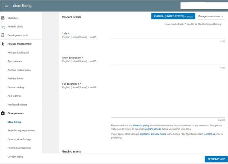Open the program policies link
228x164 pixels.
pyautogui.click(x=153, y=129)
